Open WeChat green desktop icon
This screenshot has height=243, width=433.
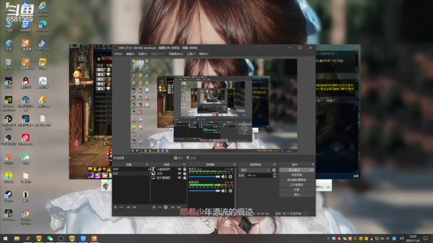25,158
